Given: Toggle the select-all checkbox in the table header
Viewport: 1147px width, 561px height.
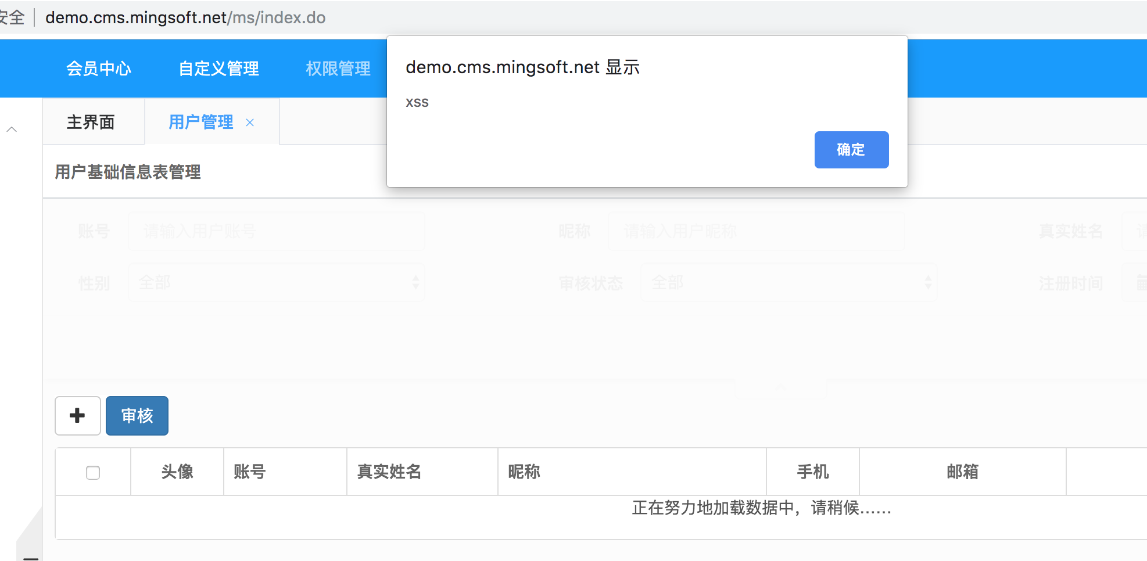Looking at the screenshot, I should coord(92,472).
